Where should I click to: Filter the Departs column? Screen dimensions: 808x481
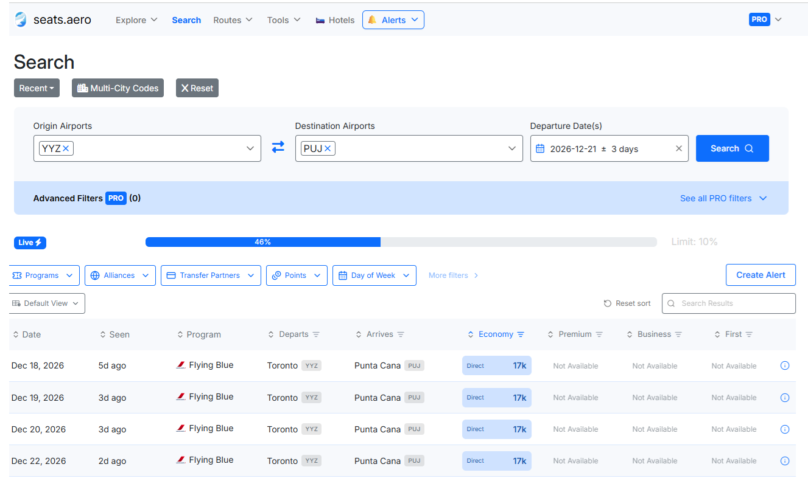316,334
